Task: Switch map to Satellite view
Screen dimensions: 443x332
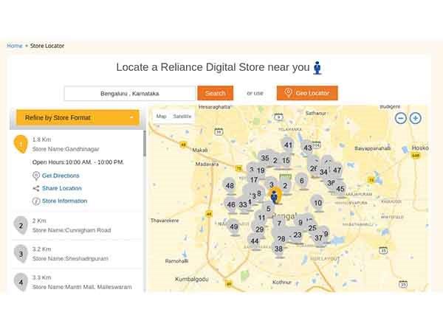Action: pos(182,117)
